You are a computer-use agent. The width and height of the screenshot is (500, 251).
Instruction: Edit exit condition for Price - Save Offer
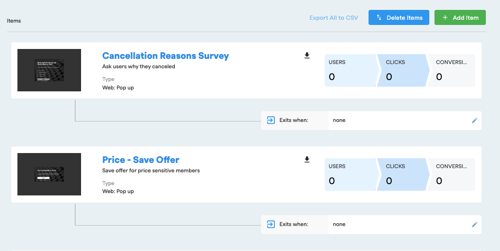(x=475, y=225)
